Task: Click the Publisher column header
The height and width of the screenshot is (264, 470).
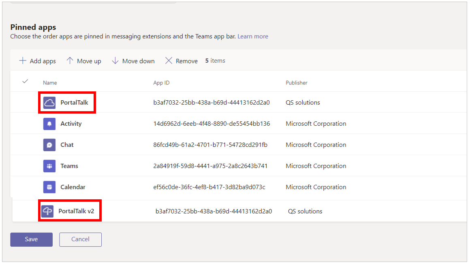Action: pyautogui.click(x=296, y=83)
